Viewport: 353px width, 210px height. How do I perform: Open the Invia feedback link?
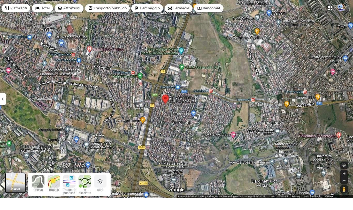point(312,197)
